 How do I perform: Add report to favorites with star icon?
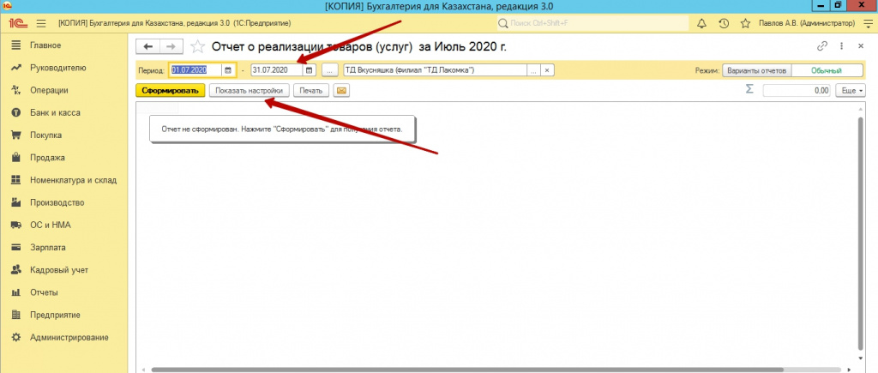pyautogui.click(x=197, y=46)
